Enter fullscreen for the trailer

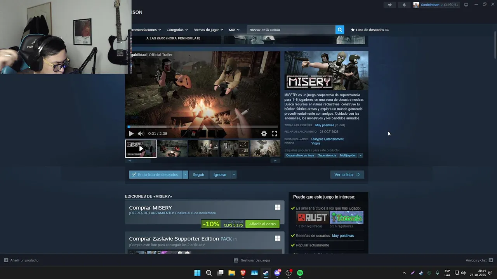point(275,133)
